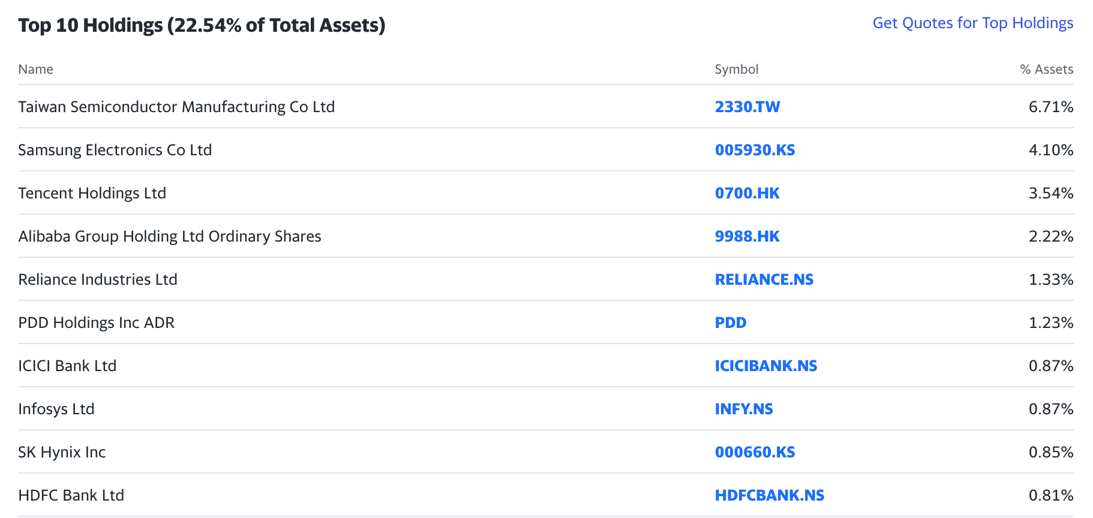Screen dimensions: 1093x518
Task: Click the Name column header
Action: 35,70
